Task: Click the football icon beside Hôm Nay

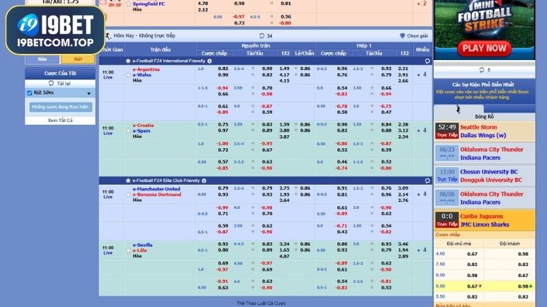Action: pos(108,35)
